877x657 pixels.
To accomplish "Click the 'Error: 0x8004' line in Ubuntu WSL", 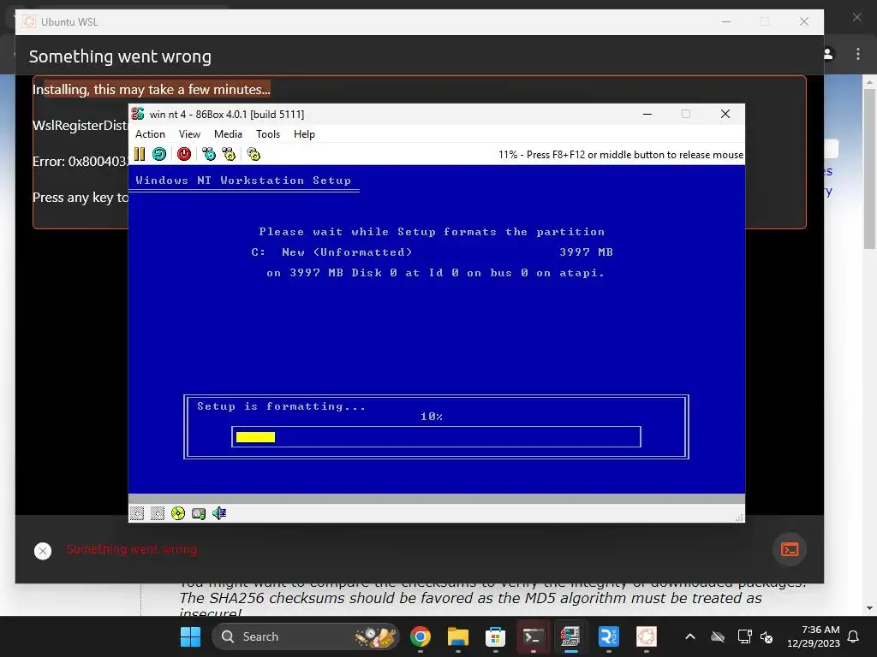I will (81, 162).
